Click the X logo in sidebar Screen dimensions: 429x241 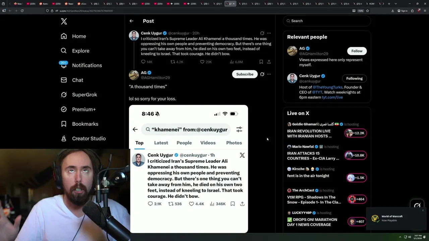pyautogui.click(x=64, y=21)
